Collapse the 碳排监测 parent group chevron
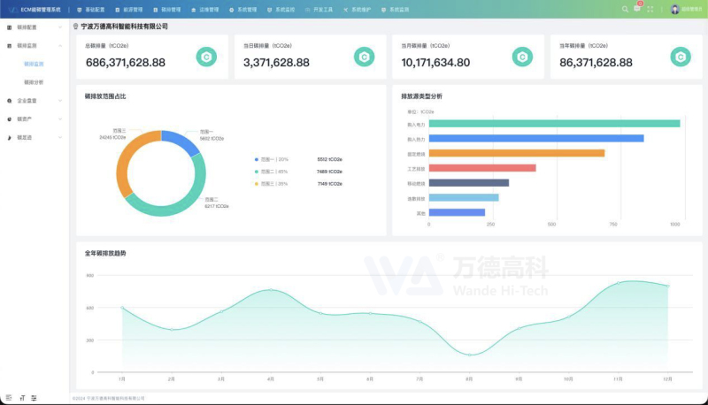 (60, 46)
